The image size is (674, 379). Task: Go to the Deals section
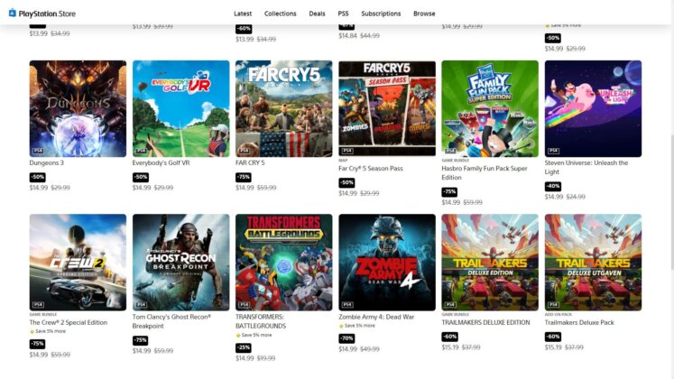click(x=317, y=14)
